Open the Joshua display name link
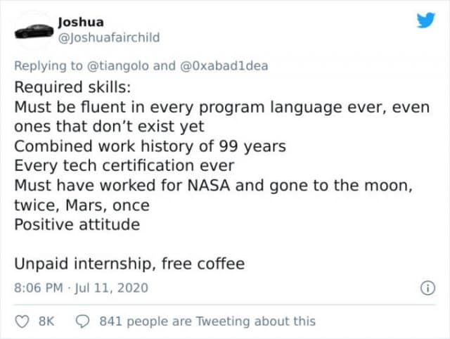This screenshot has width=450, height=339. click(x=79, y=22)
